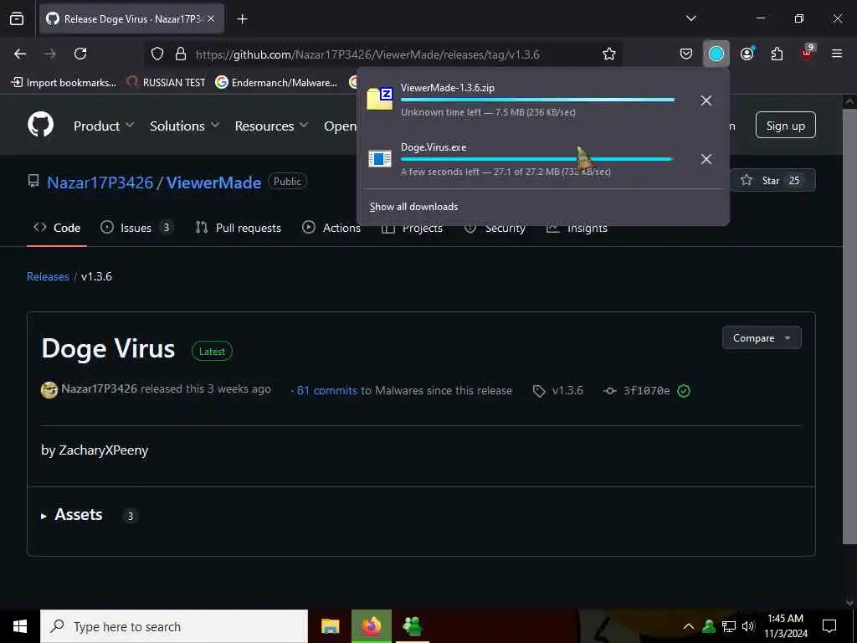
Task: Click the Sign up button
Action: (785, 126)
